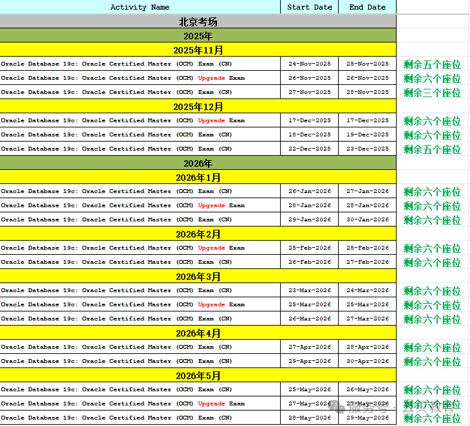Click the yellow 2025年12月 month header
This screenshot has height=426, width=470.
[x=198, y=106]
